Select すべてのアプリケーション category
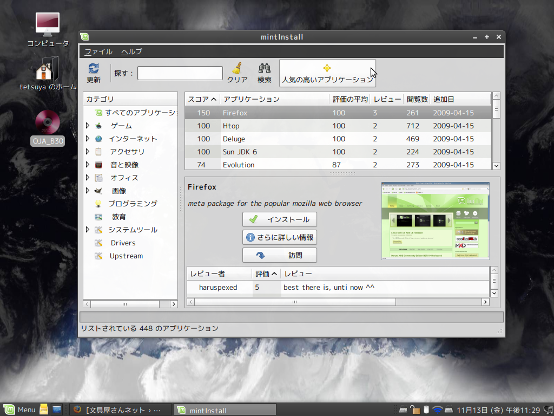The height and width of the screenshot is (416, 554). 136,113
